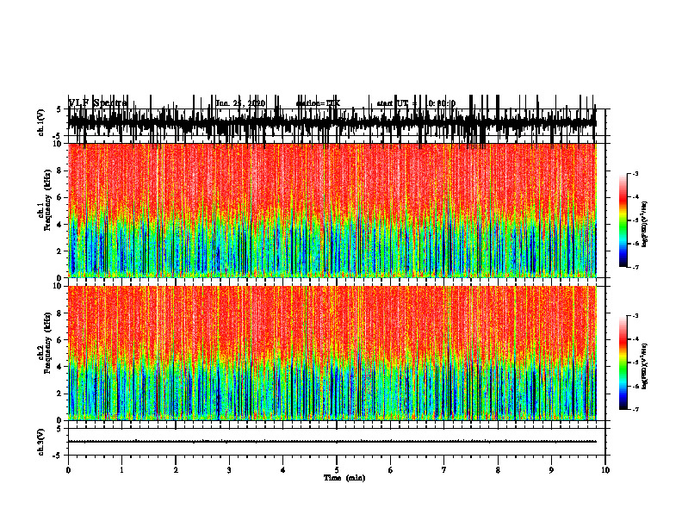
Task: Click the 'station=' label in the header
Action: 311,103
